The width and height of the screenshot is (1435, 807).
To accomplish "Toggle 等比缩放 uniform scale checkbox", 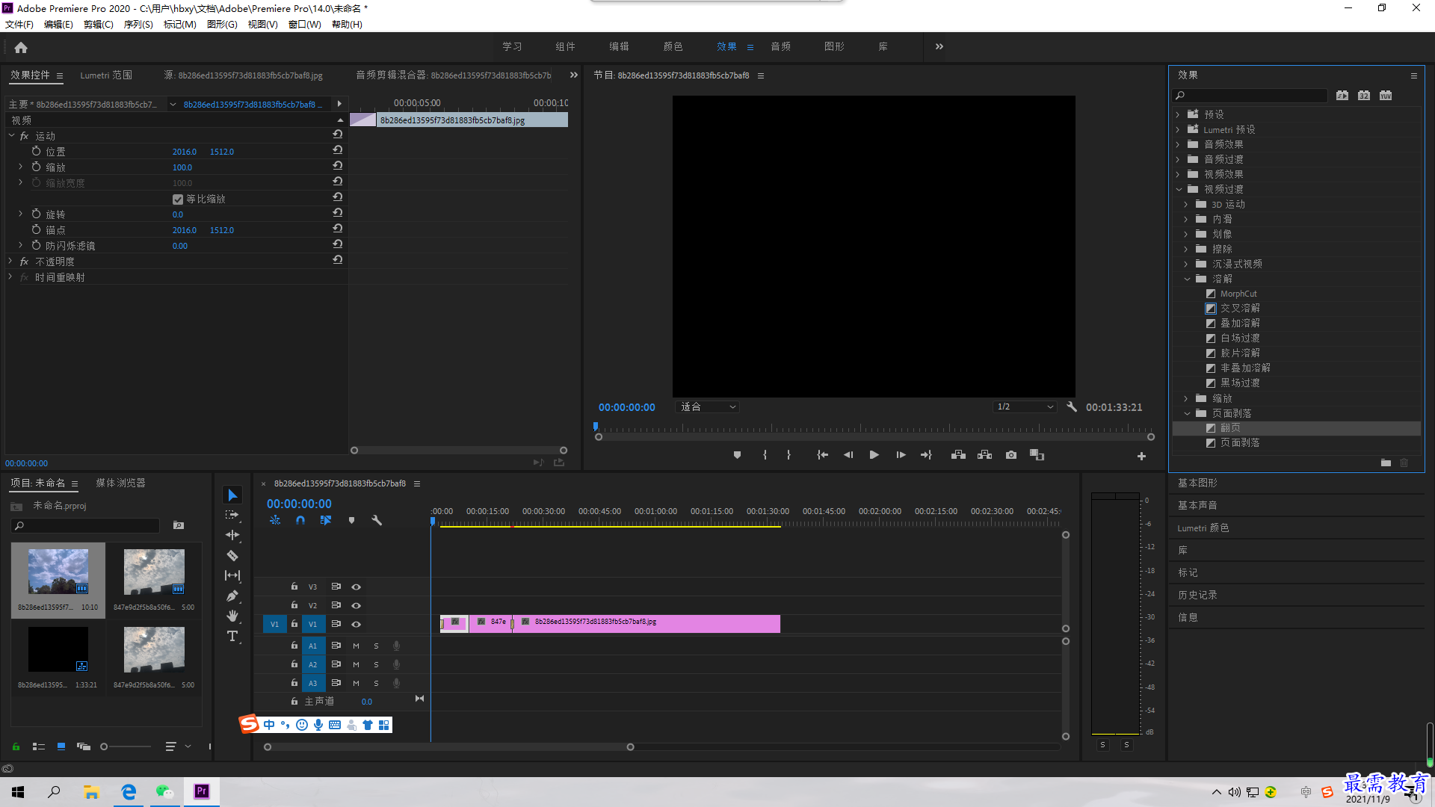I will point(178,200).
